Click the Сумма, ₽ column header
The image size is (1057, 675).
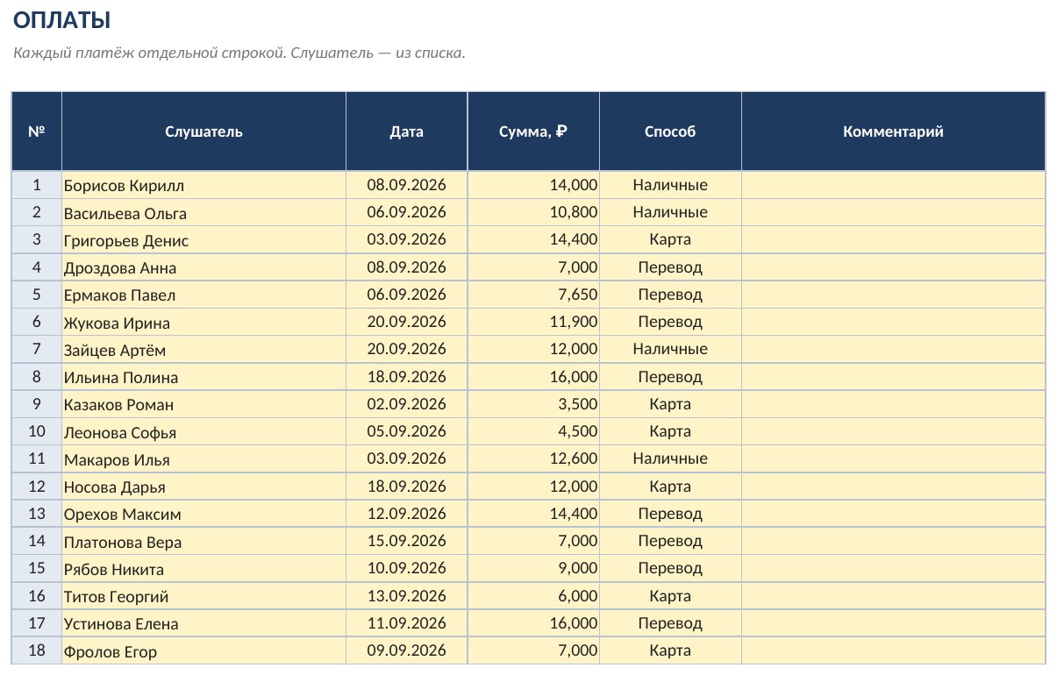(x=533, y=131)
